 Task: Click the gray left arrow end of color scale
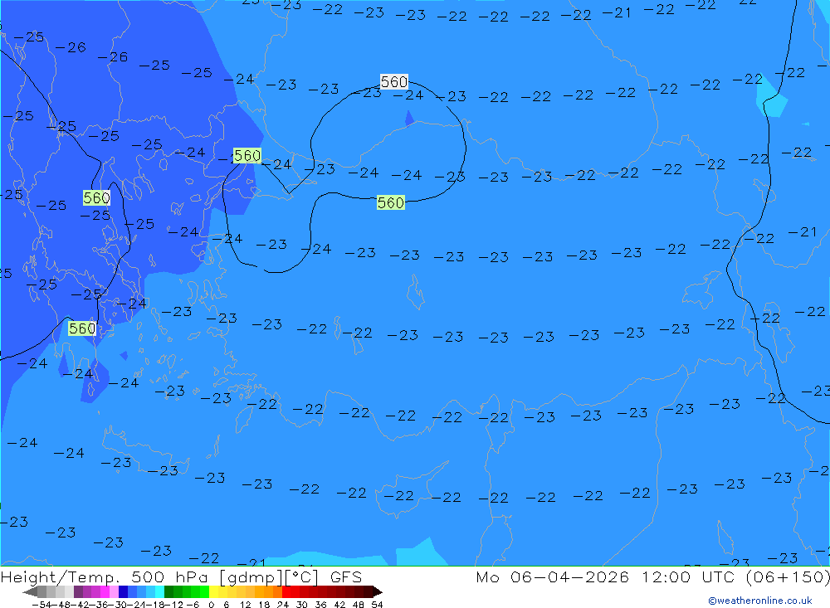click(x=30, y=591)
